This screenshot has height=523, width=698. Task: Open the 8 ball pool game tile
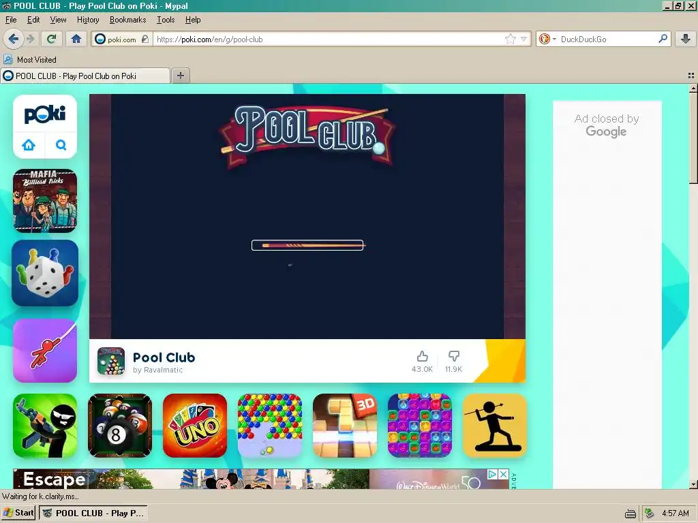coord(120,426)
